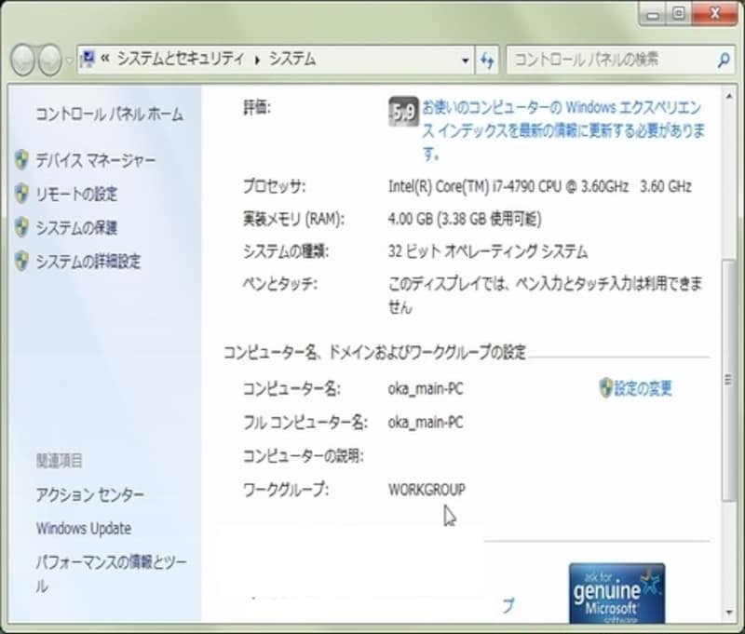
Task: Go forward with the Forward arrow button
Action: click(50, 60)
